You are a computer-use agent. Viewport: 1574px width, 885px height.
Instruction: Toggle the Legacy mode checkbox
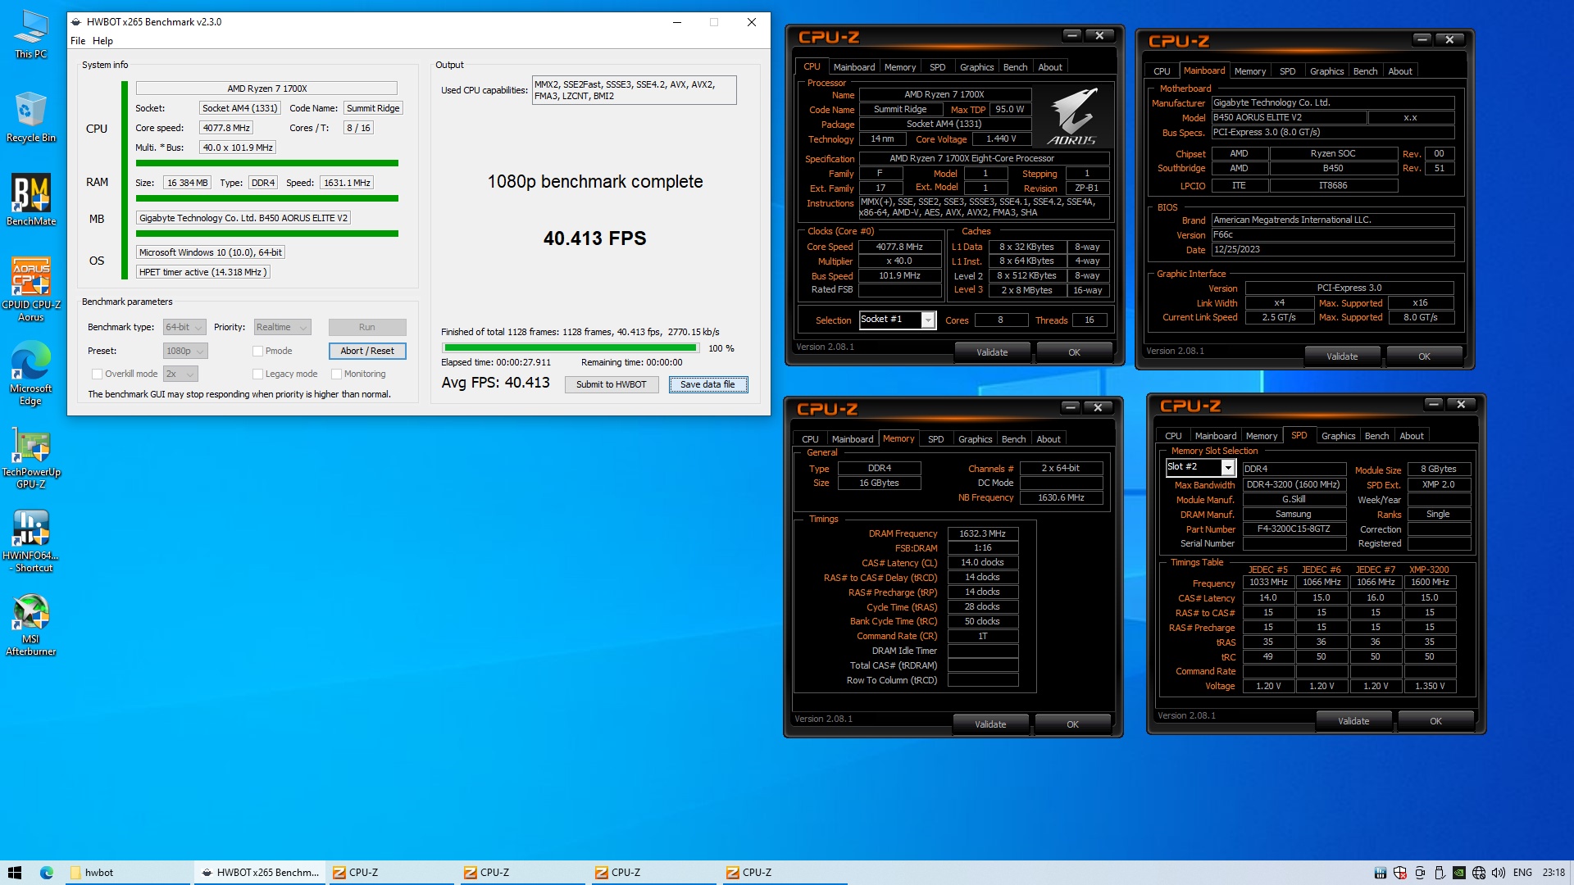coord(257,374)
